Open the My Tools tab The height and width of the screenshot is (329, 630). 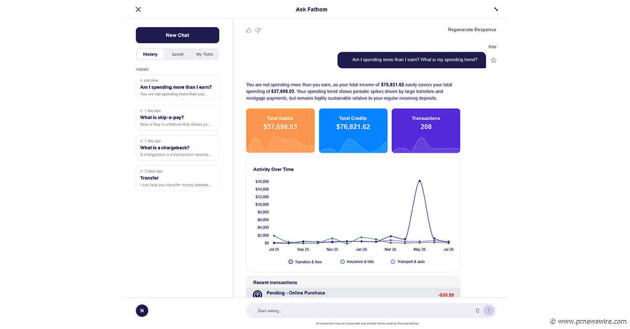click(x=205, y=54)
